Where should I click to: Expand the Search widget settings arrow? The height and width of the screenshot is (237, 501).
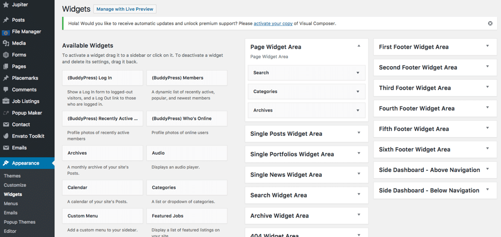click(358, 73)
